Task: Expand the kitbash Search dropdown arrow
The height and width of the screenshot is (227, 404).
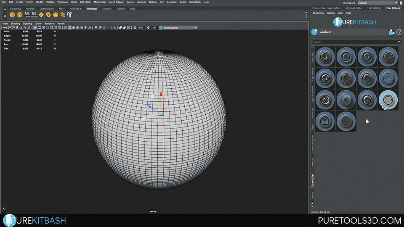Action: 399,42
